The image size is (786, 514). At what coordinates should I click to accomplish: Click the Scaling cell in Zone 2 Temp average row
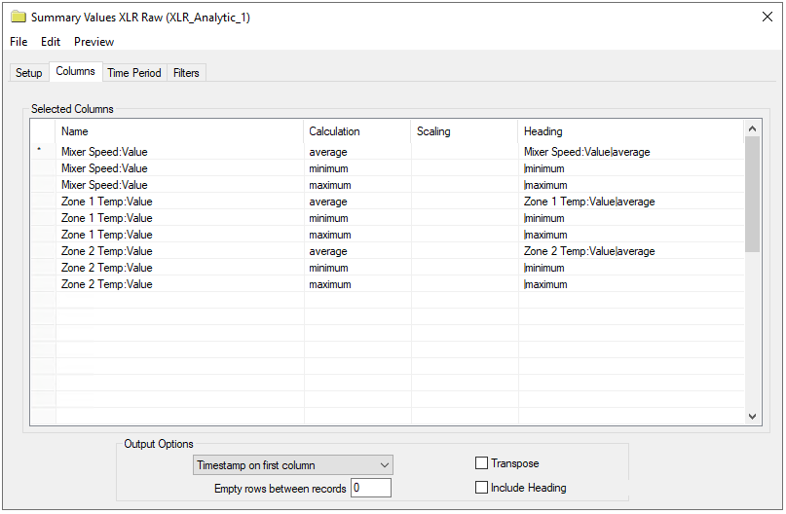[465, 251]
